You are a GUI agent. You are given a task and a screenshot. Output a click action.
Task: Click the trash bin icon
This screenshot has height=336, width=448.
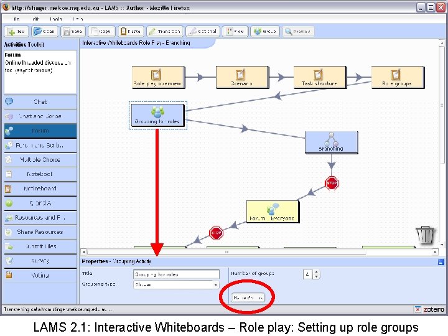tap(425, 235)
